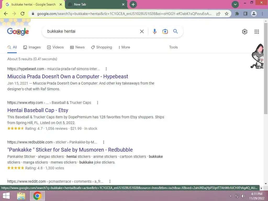This screenshot has width=268, height=201.
Task: Open search Tools options
Action: pos(173,47)
